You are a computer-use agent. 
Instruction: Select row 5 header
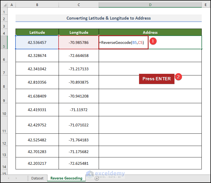coord(4,42)
